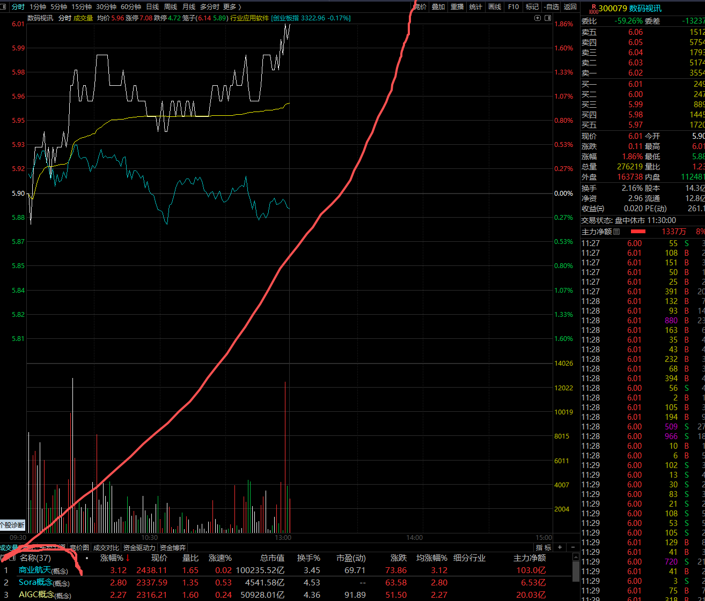The image size is (705, 601).
Task: Click the 10:30 time axis marker
Action: coord(150,538)
